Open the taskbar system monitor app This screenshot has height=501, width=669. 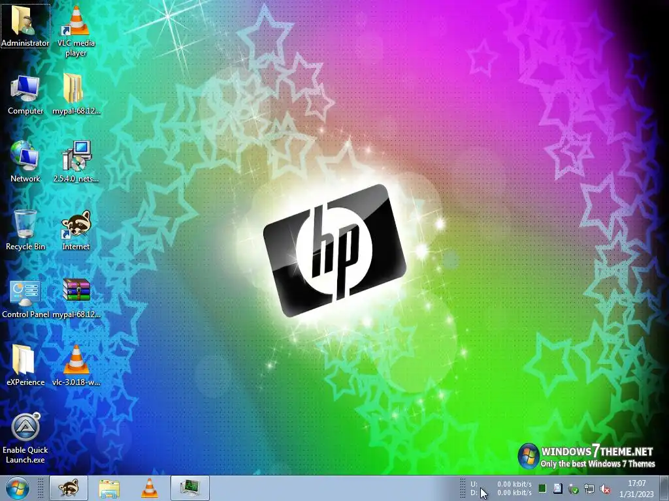(x=190, y=488)
